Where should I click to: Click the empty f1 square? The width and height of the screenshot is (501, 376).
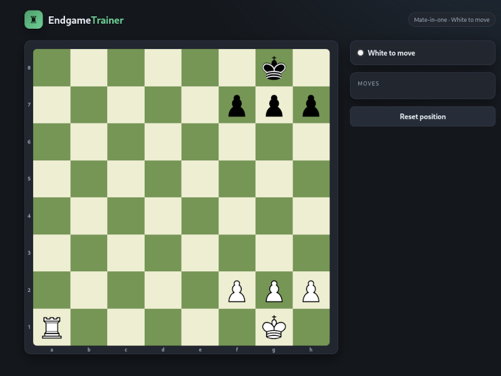click(237, 327)
